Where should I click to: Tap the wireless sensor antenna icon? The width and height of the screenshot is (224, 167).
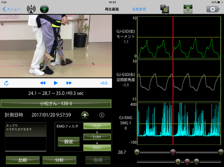click(31, 9)
